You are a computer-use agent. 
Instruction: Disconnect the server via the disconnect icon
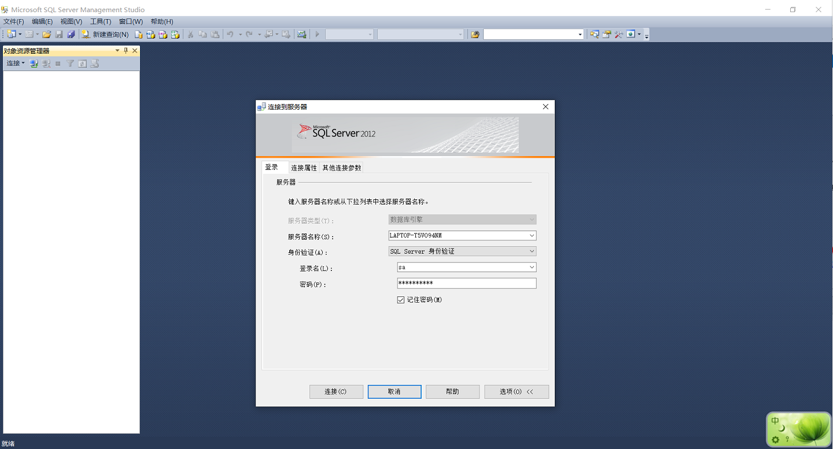coord(46,64)
